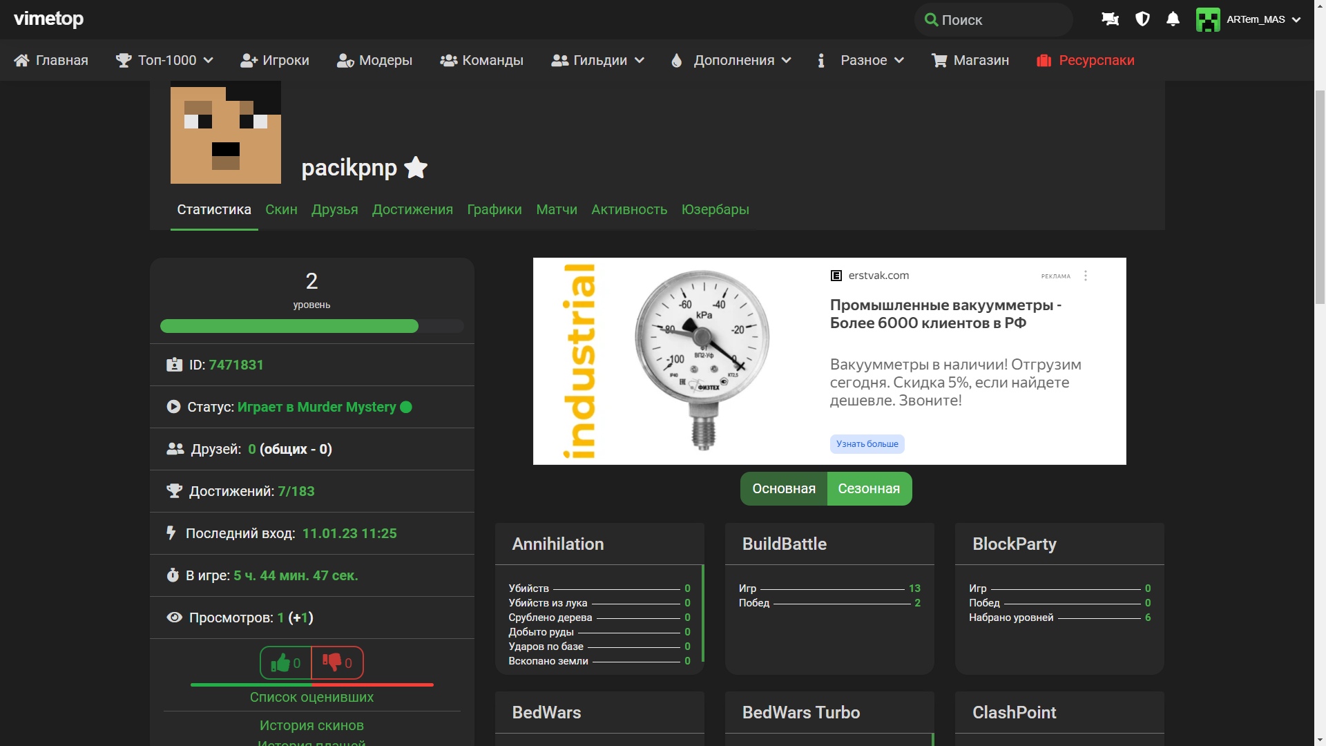The height and width of the screenshot is (746, 1326).
Task: Click the thumbs down dislike icon
Action: [332, 663]
